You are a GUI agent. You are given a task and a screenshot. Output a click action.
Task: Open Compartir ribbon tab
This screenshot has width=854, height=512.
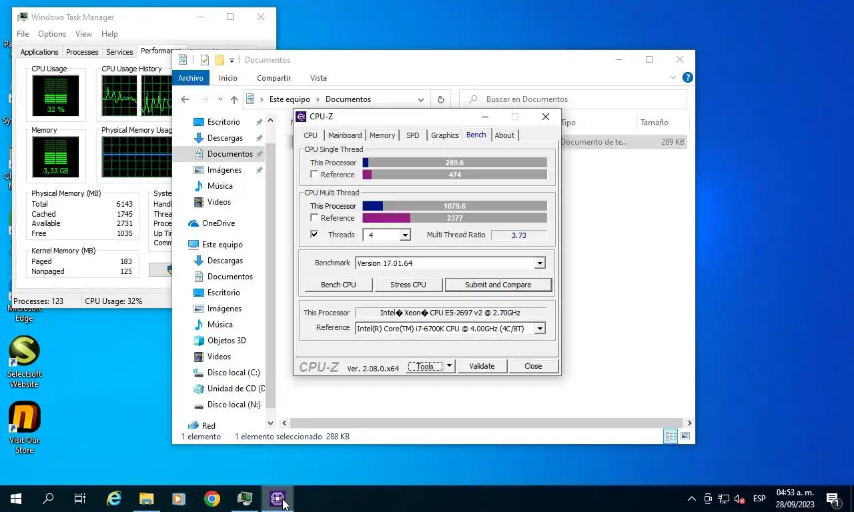point(274,78)
